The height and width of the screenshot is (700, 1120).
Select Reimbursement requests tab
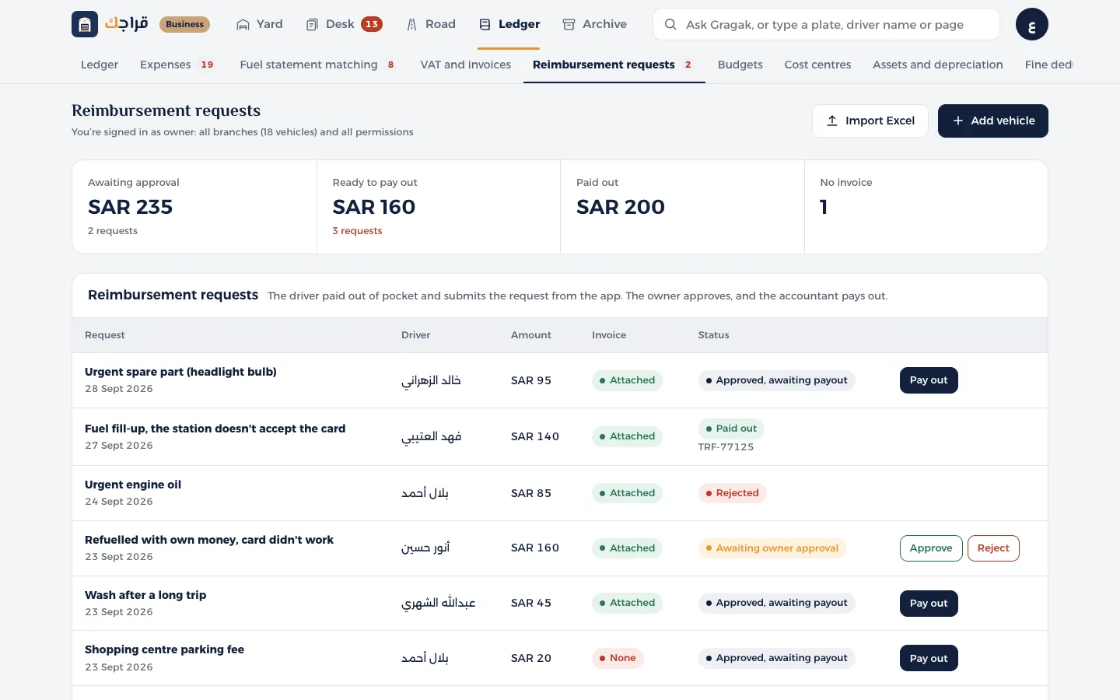pos(614,65)
